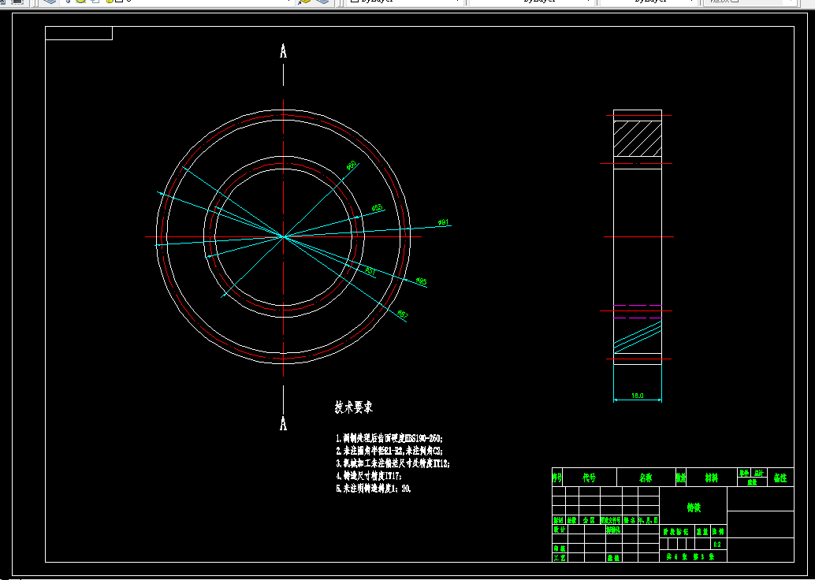Select the Φ55 diameter dimension label

[x=378, y=208]
